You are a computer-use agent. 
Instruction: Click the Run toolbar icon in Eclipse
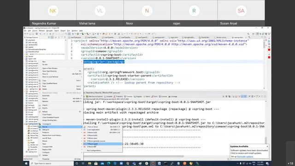(x=77, y=34)
